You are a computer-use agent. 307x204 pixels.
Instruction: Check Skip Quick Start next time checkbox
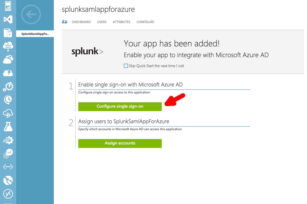(126, 66)
